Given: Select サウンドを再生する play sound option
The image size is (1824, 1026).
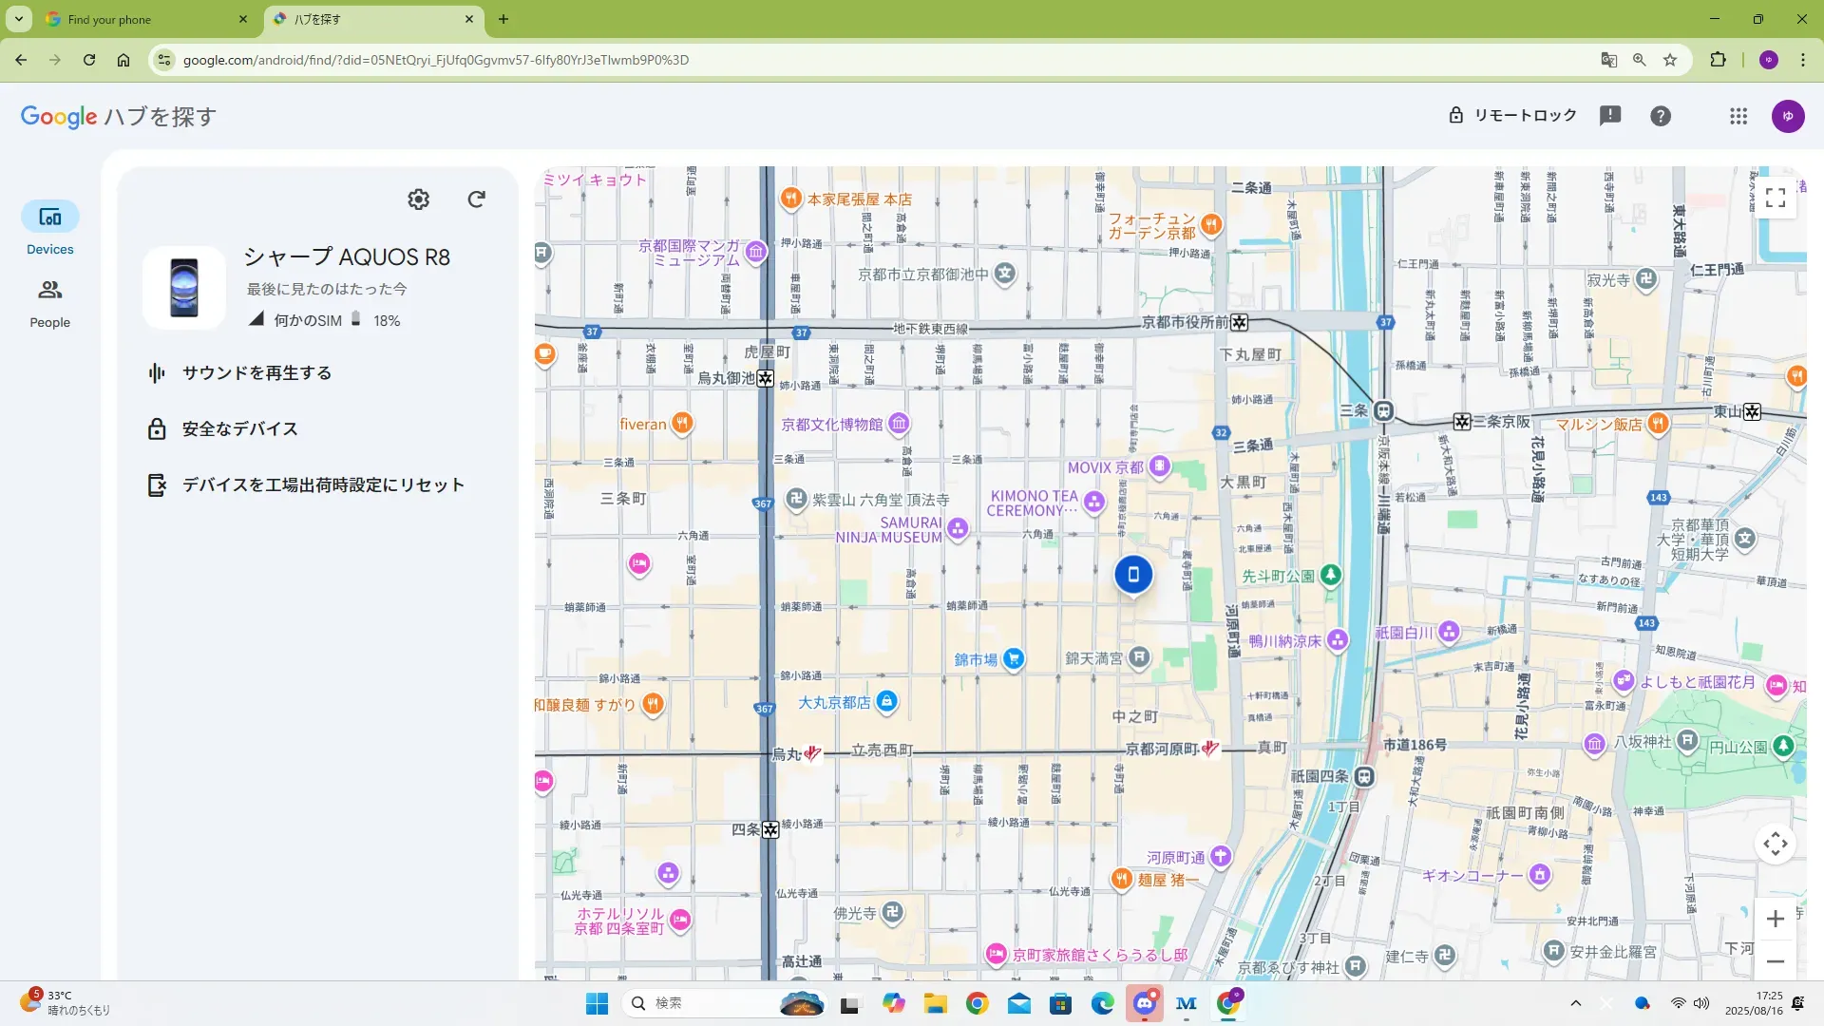Looking at the screenshot, I should (x=256, y=373).
